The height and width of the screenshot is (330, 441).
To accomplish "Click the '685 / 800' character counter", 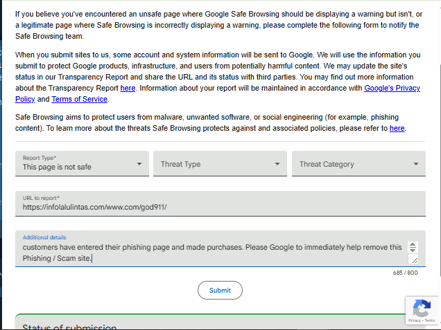I will coord(405,273).
